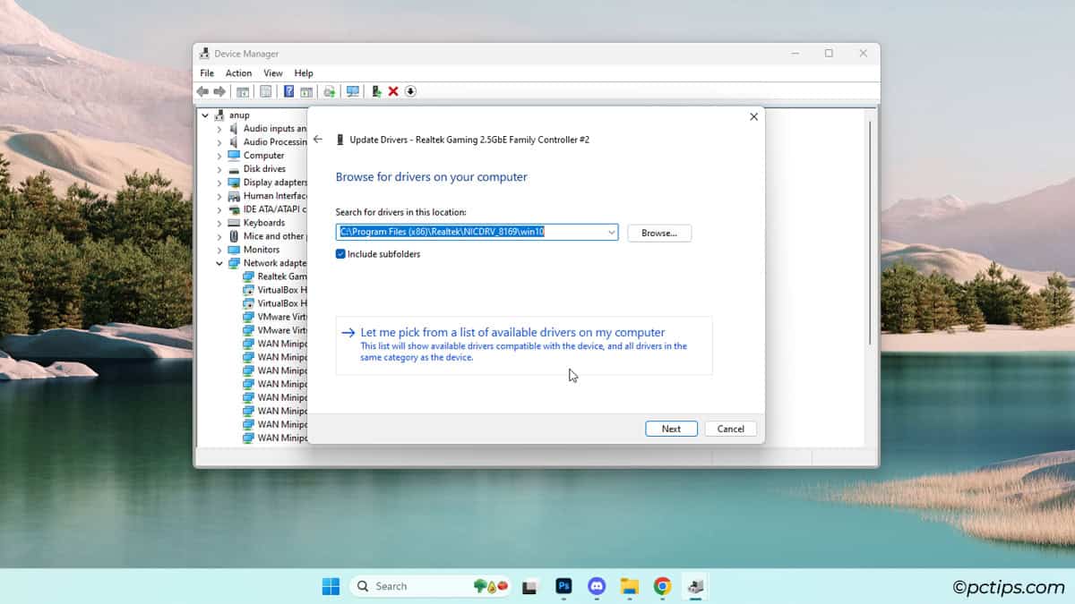
Task: Click scan for hardware changes monitor icon
Action: 353,91
